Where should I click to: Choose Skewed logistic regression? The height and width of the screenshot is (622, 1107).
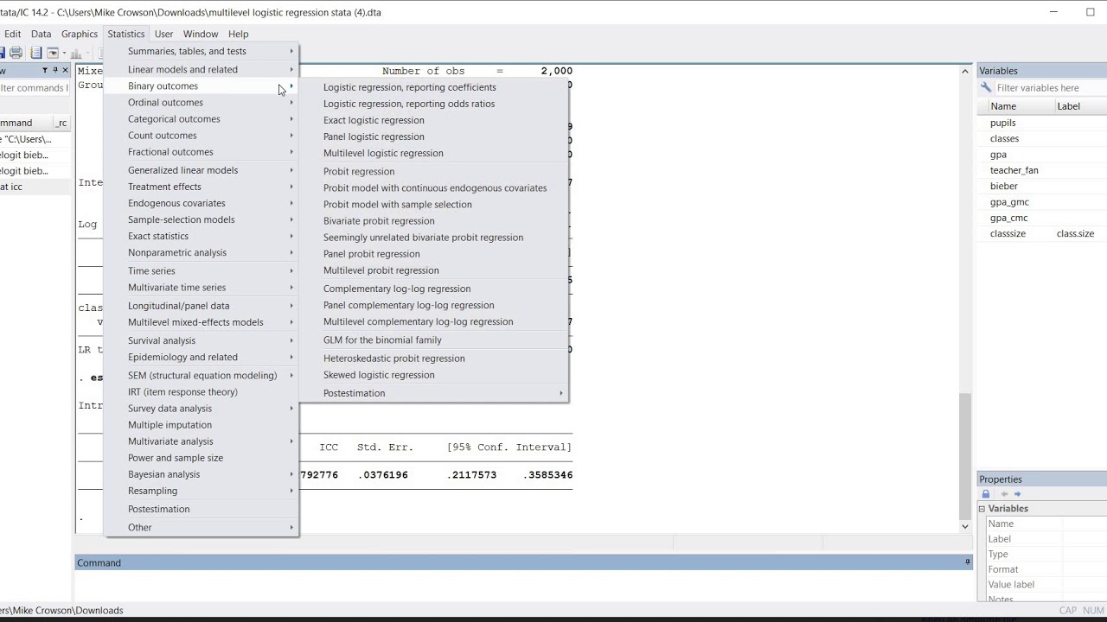(x=433, y=375)
